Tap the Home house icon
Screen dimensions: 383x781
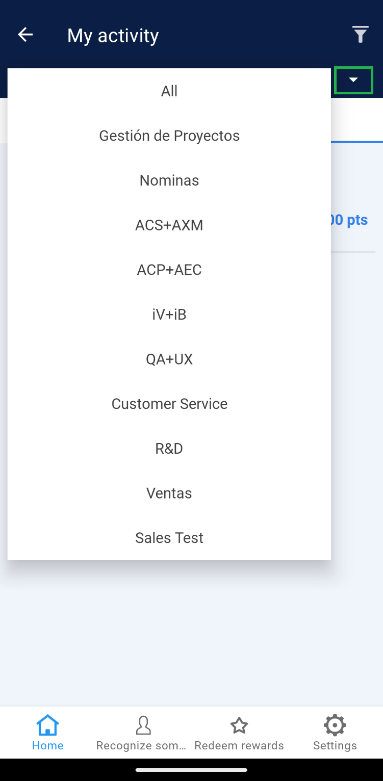click(47, 725)
